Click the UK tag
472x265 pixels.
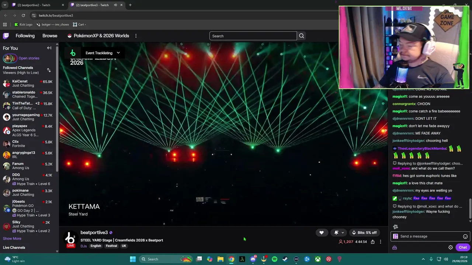124,246
